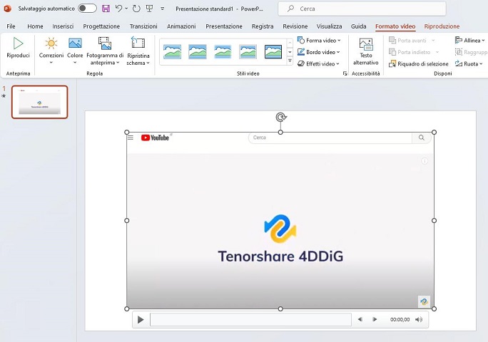Click the video info circle icon
Screen dimensions: 488x342
click(x=425, y=161)
